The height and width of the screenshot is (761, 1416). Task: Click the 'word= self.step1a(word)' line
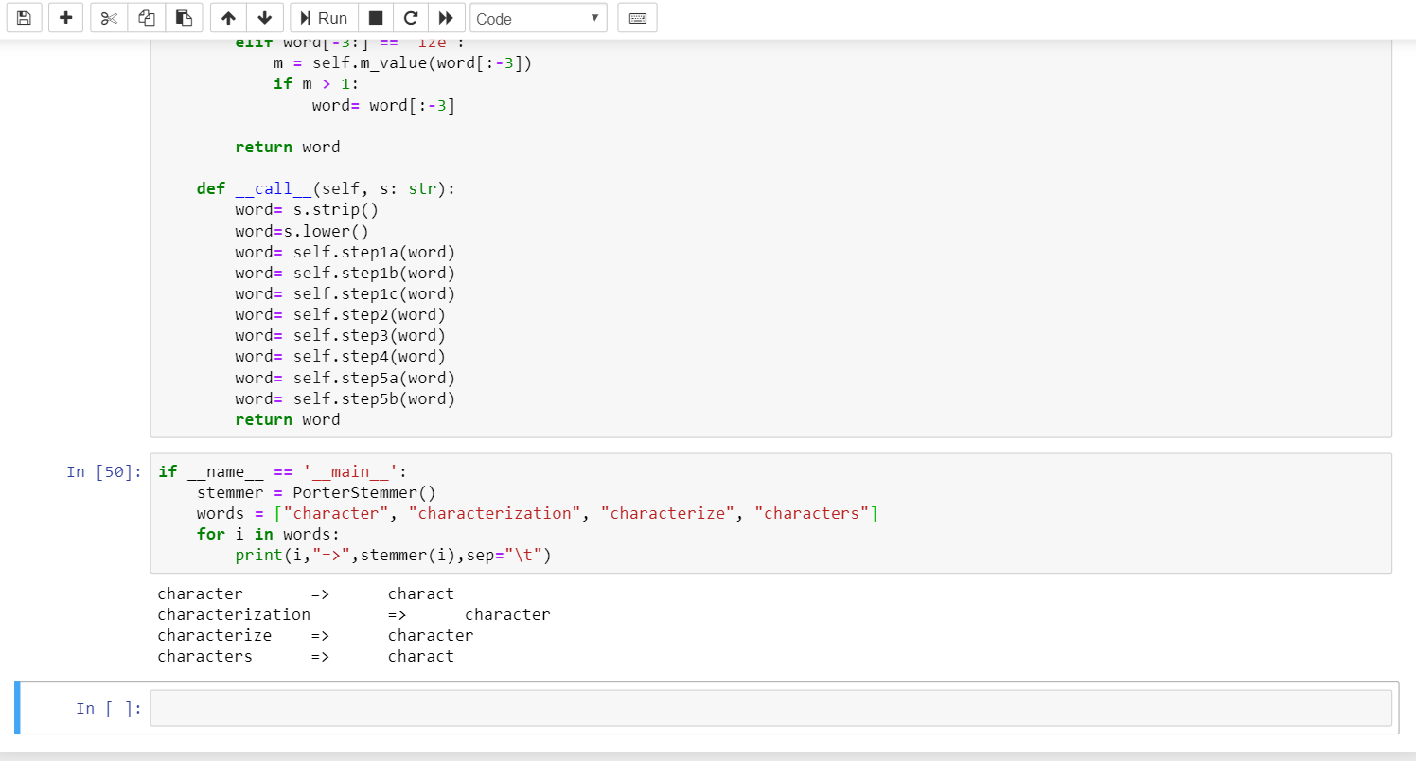pos(345,252)
